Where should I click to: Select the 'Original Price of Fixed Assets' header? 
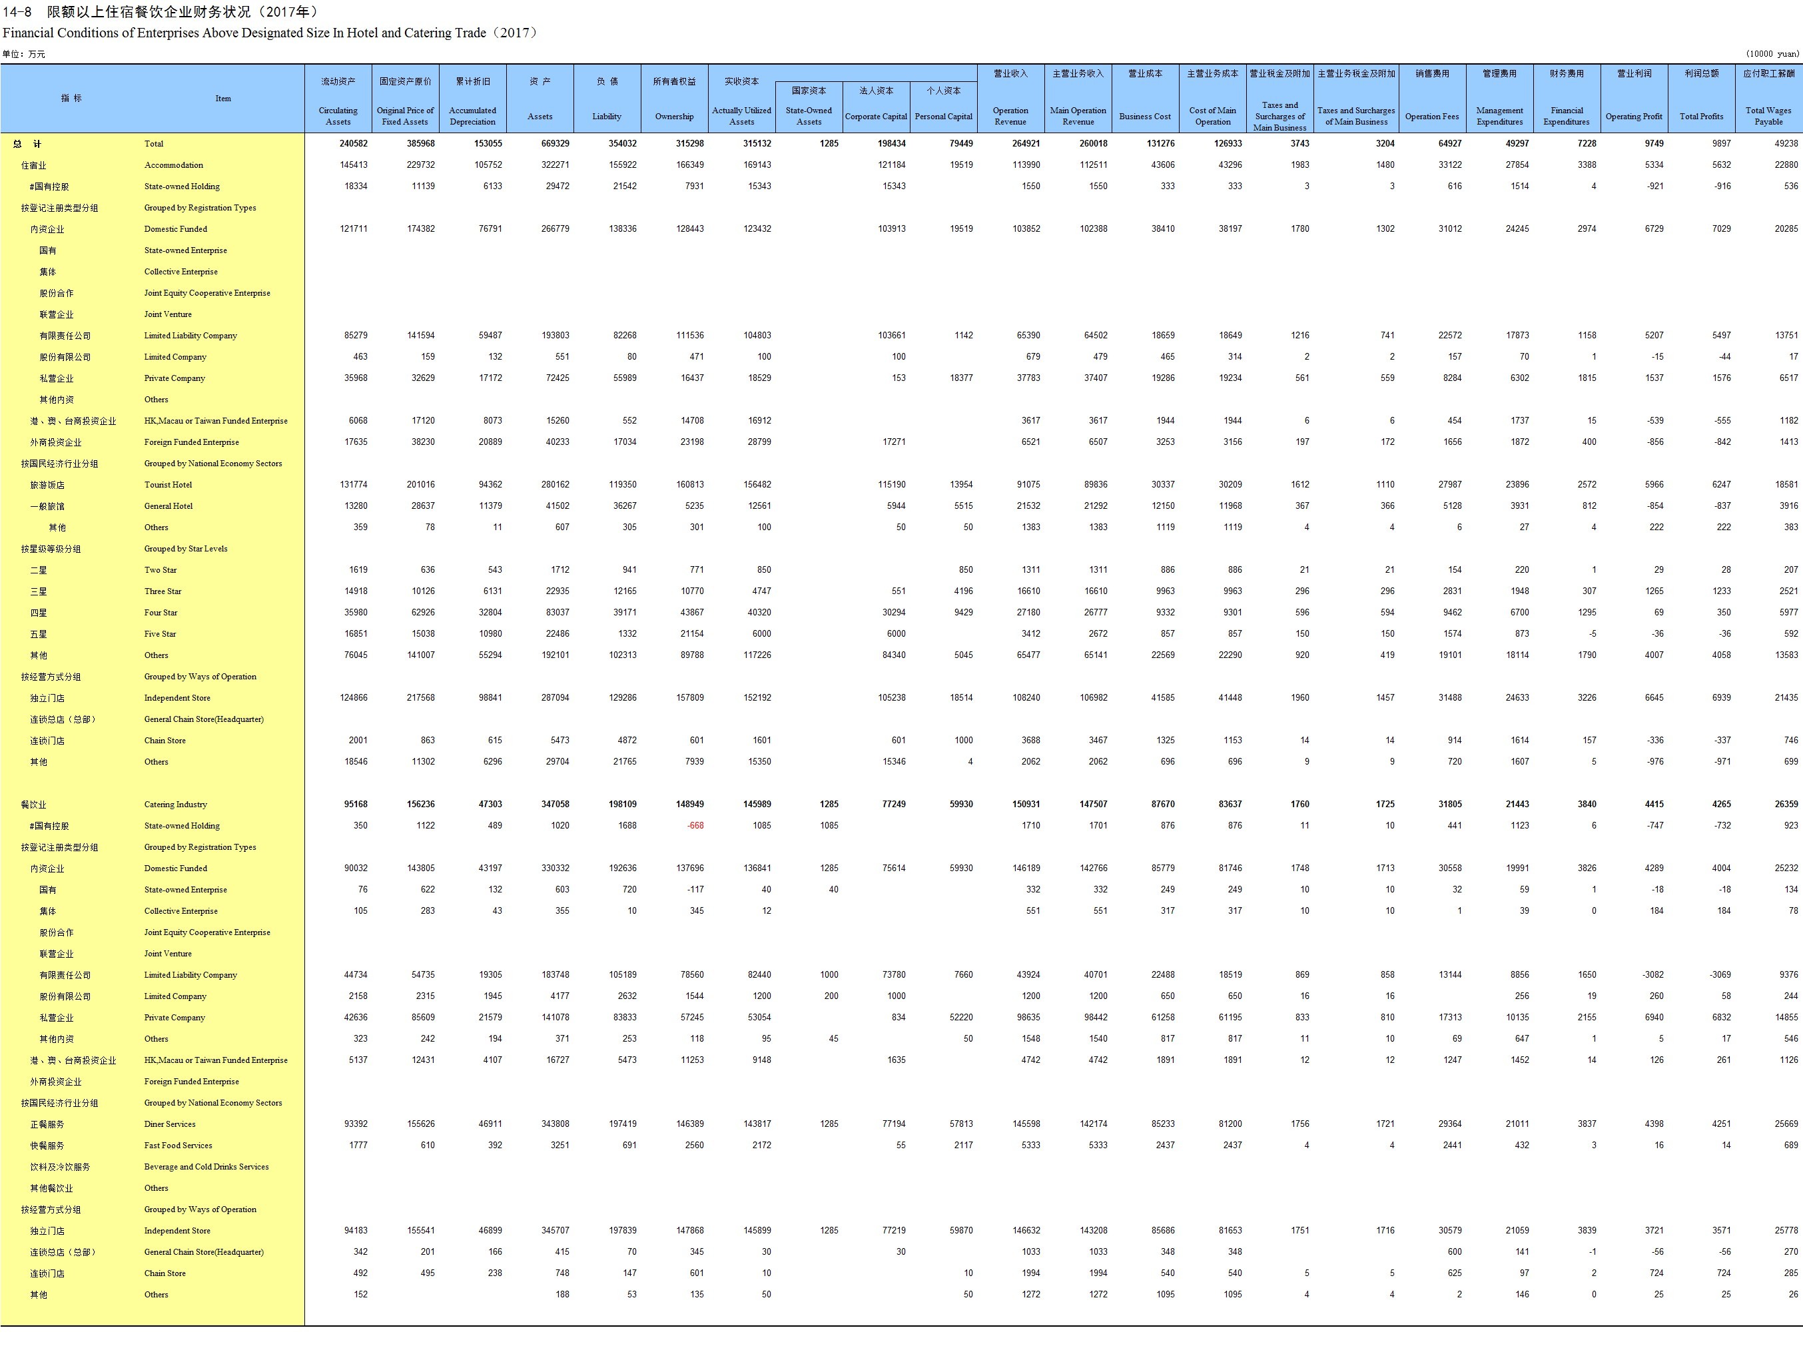(x=405, y=115)
